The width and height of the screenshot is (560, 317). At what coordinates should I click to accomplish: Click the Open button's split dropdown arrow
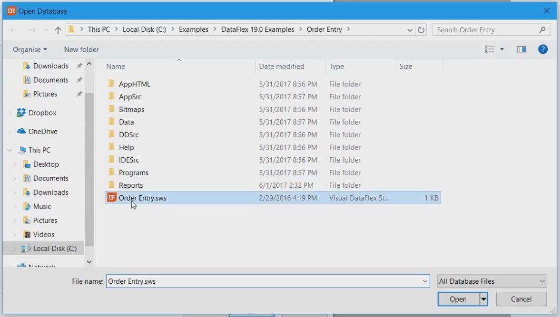click(484, 299)
